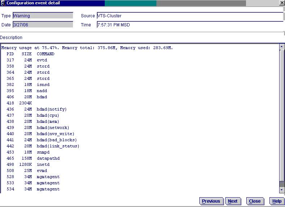Screen dimensions: 285x207
Task: Click the hdmd(notify) process row
Action: point(52,109)
